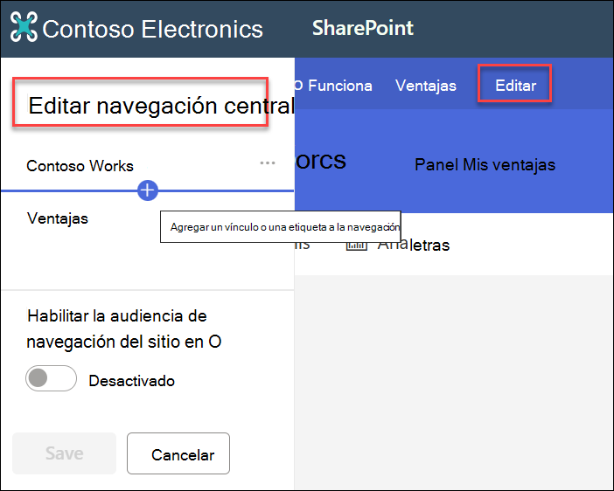Open the SharePoint app title link
The image size is (614, 491).
point(363,28)
